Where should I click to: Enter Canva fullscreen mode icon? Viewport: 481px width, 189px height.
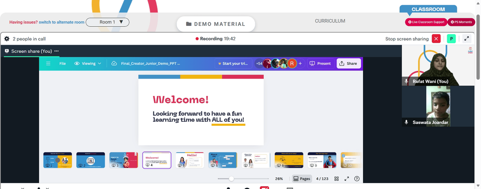pos(347,179)
